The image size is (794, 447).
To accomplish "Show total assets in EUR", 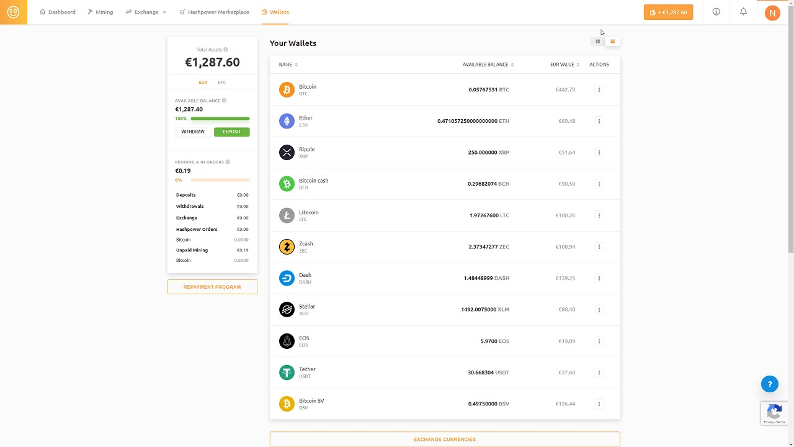I will coord(203,83).
